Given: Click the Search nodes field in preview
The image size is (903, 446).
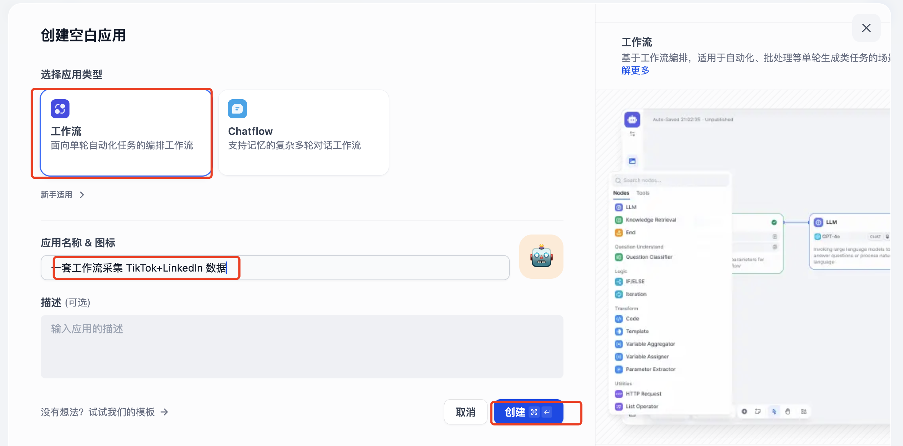Looking at the screenshot, I should point(671,180).
